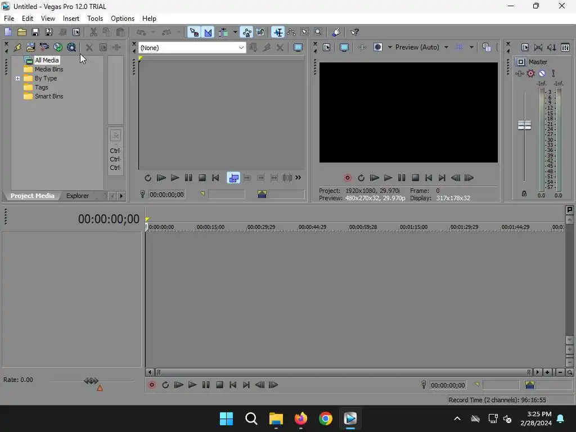Select the Media Bins folder
This screenshot has width=576, height=432.
coord(48,69)
